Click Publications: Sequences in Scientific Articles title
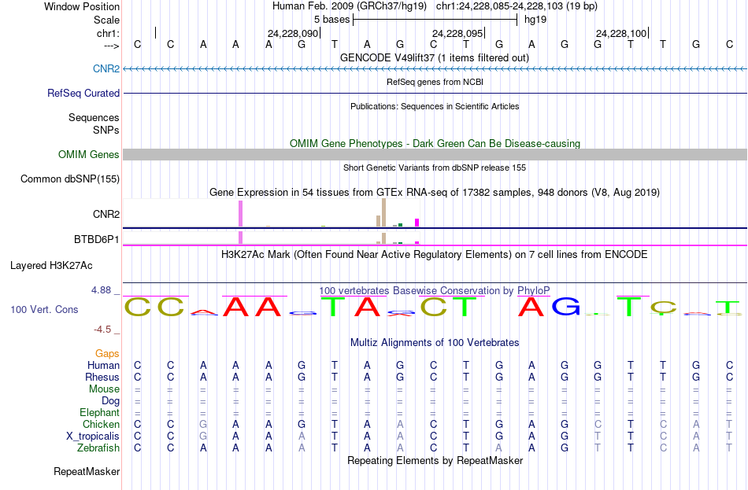The width and height of the screenshot is (748, 490). 435,106
